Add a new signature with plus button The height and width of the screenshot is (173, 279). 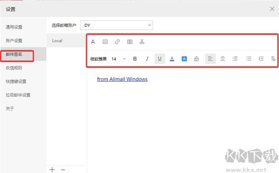52,169
